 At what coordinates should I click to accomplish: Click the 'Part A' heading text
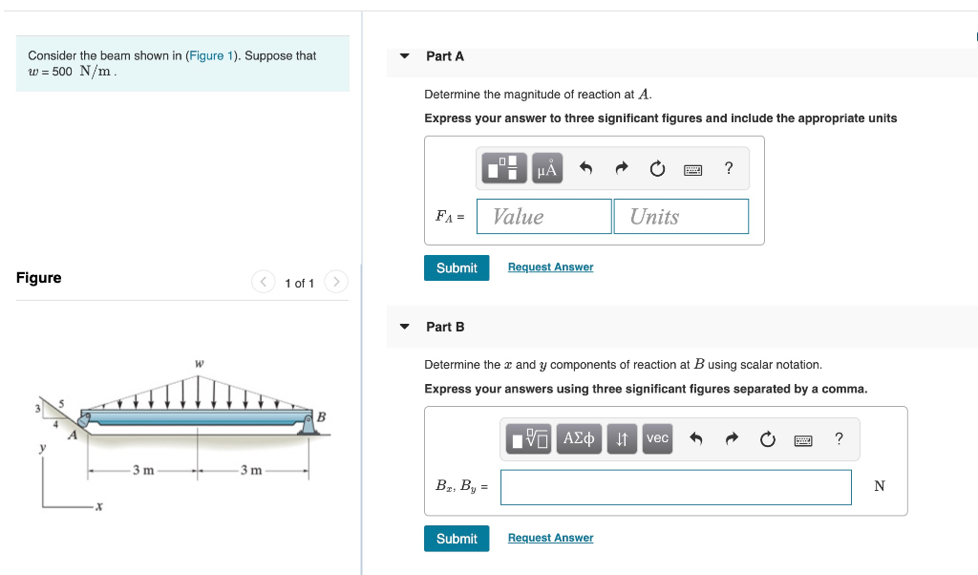445,56
